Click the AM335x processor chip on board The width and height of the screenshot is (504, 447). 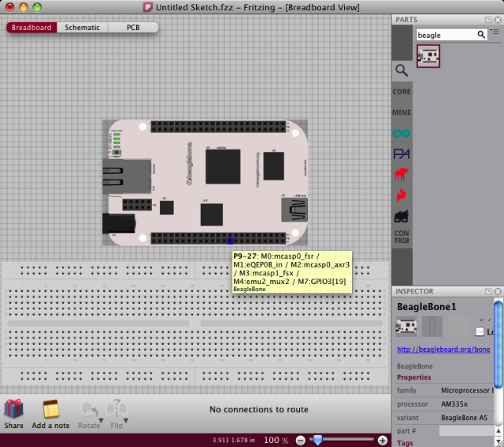[223, 166]
